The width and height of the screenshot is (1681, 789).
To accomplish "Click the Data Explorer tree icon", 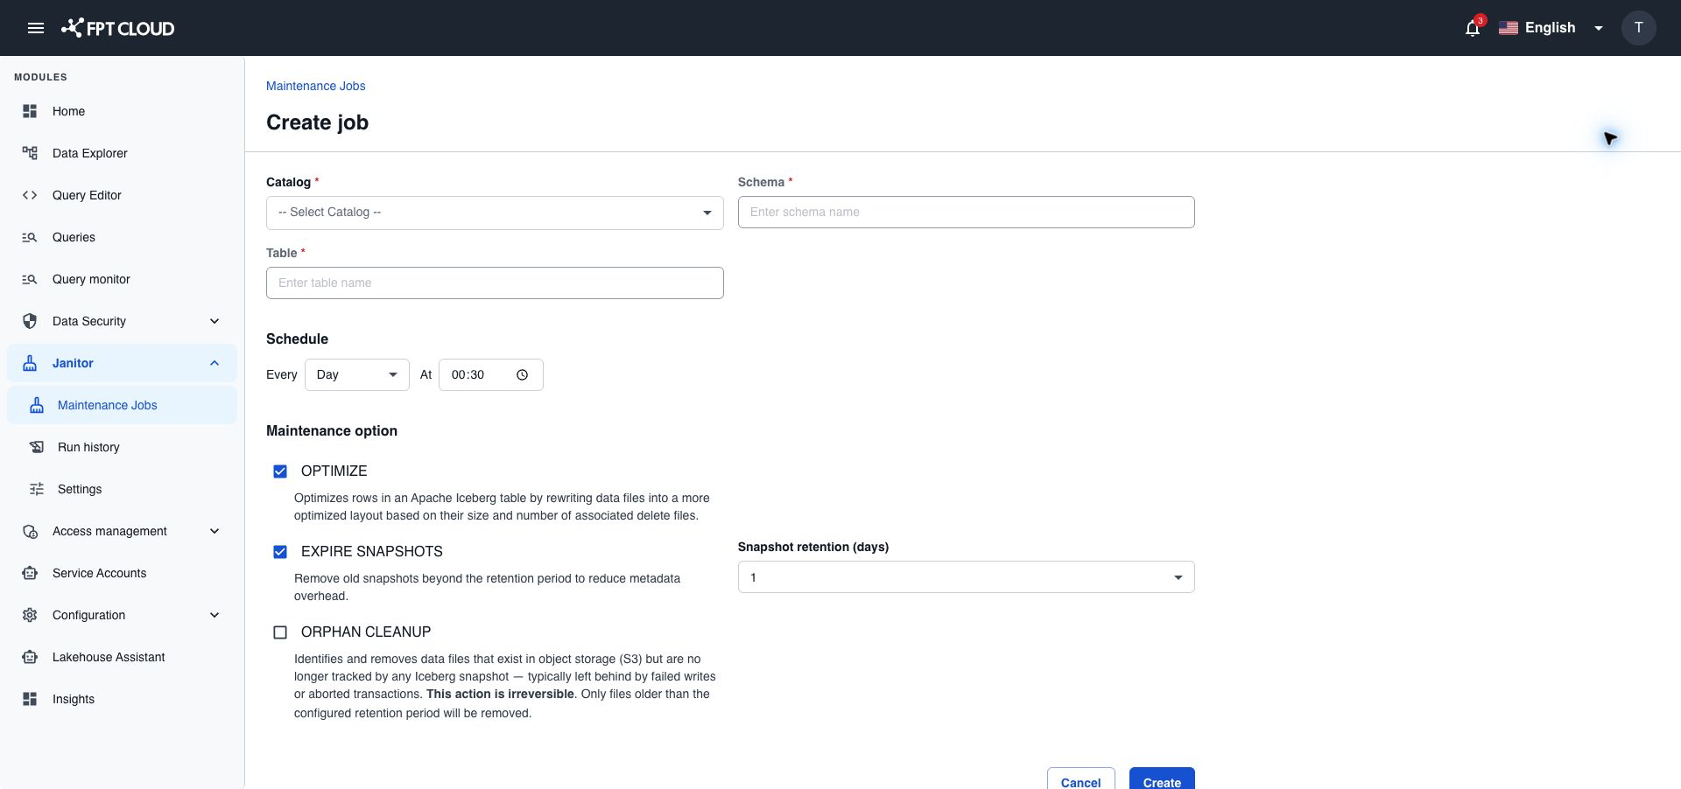I will pos(30,153).
